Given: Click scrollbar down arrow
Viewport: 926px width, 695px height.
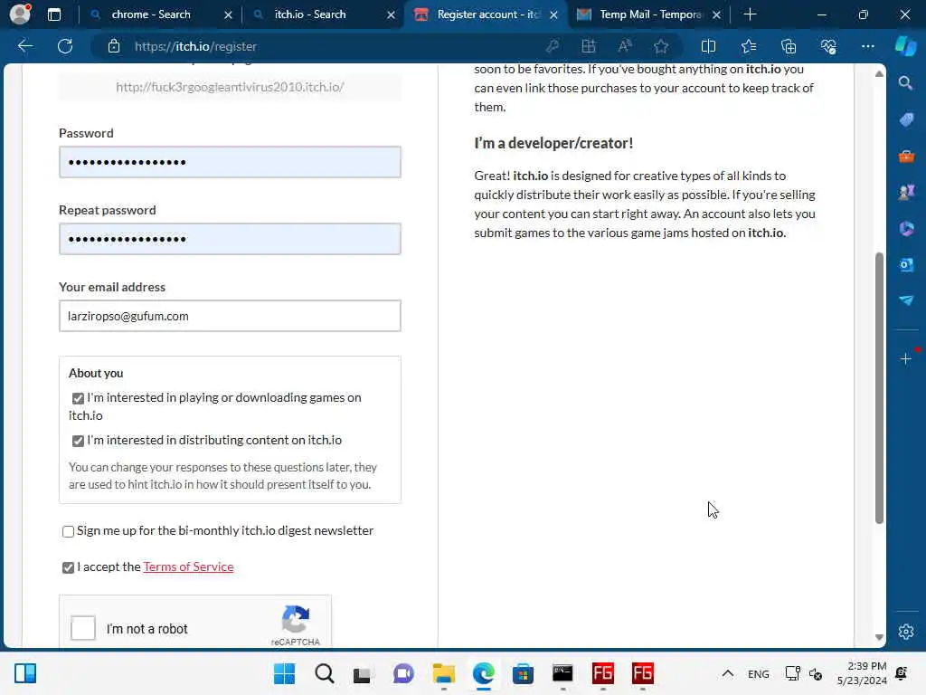Looking at the screenshot, I should coord(879,637).
